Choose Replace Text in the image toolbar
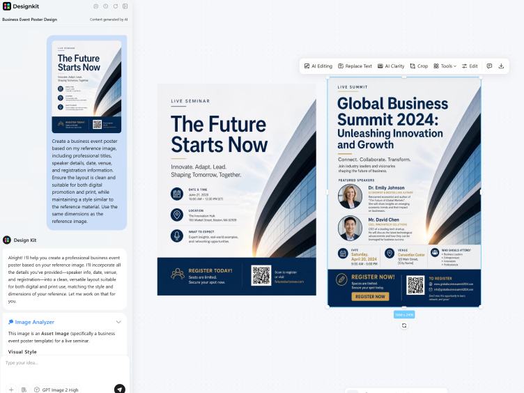Viewport: 524px width, 393px height. [x=355, y=66]
